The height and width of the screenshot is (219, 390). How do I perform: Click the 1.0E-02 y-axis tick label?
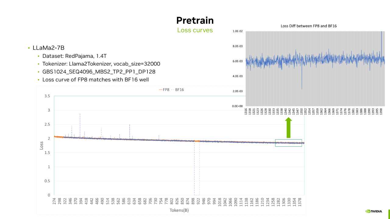(x=238, y=31)
